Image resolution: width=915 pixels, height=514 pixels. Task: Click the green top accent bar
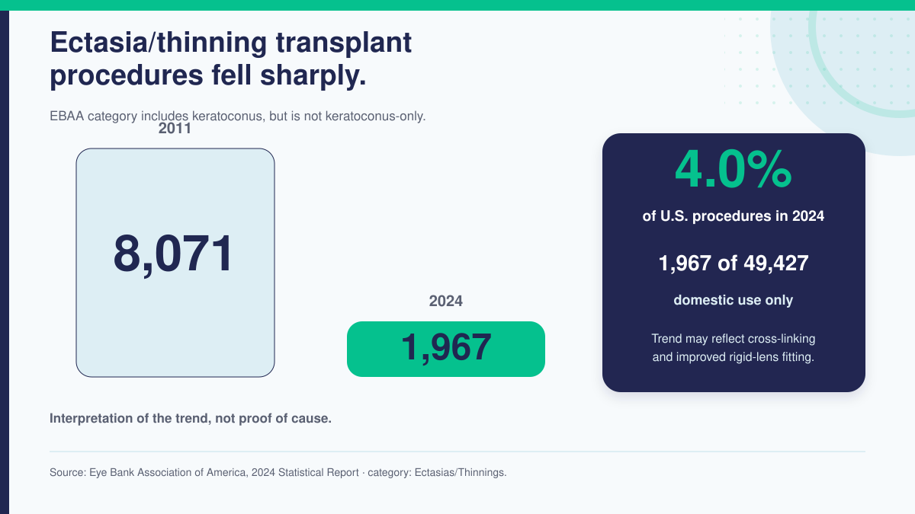(457, 5)
